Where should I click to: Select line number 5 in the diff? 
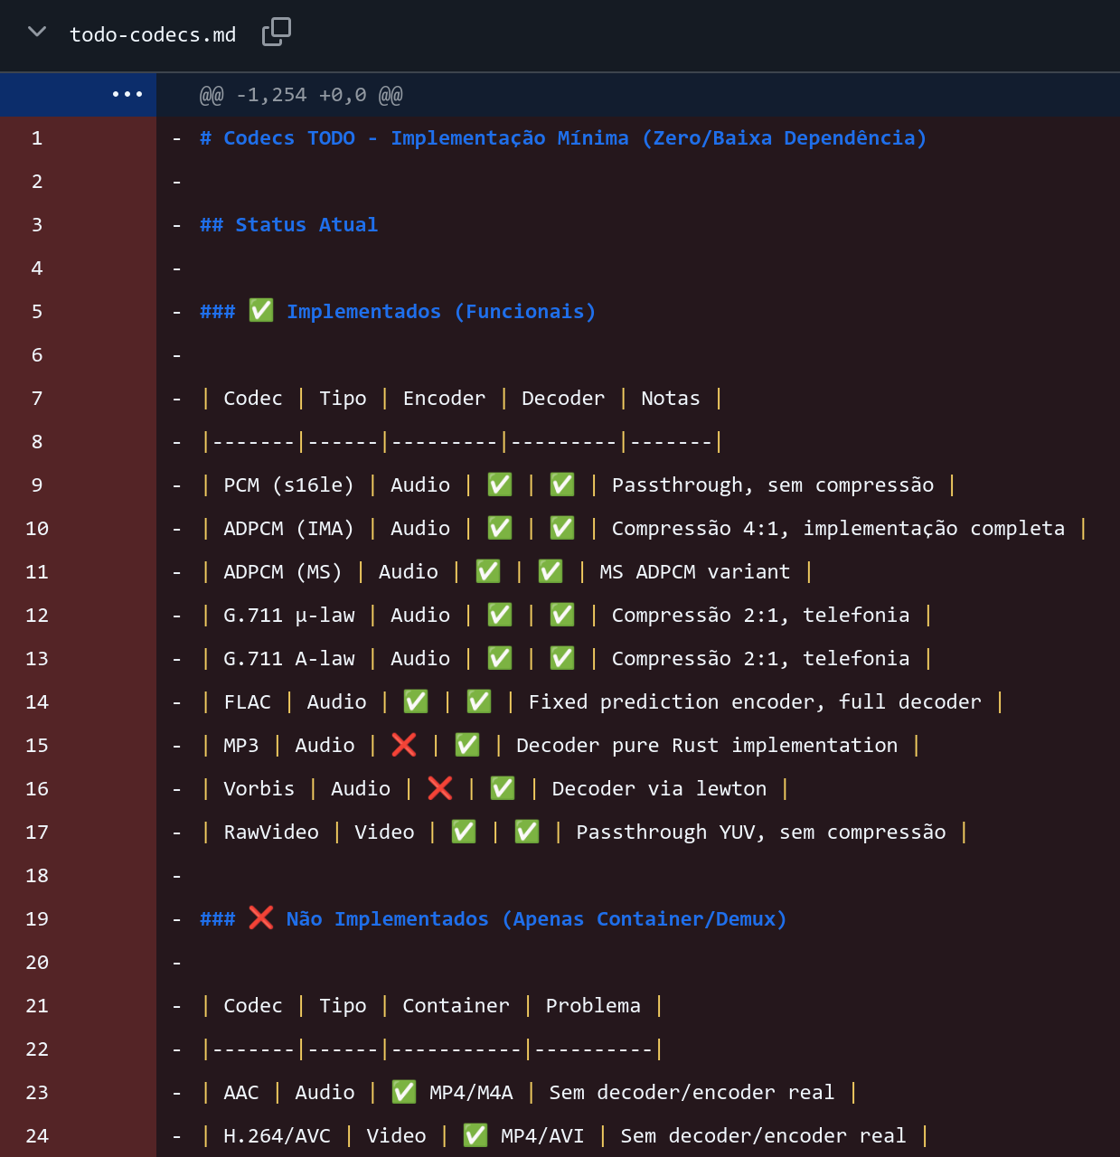click(x=37, y=312)
